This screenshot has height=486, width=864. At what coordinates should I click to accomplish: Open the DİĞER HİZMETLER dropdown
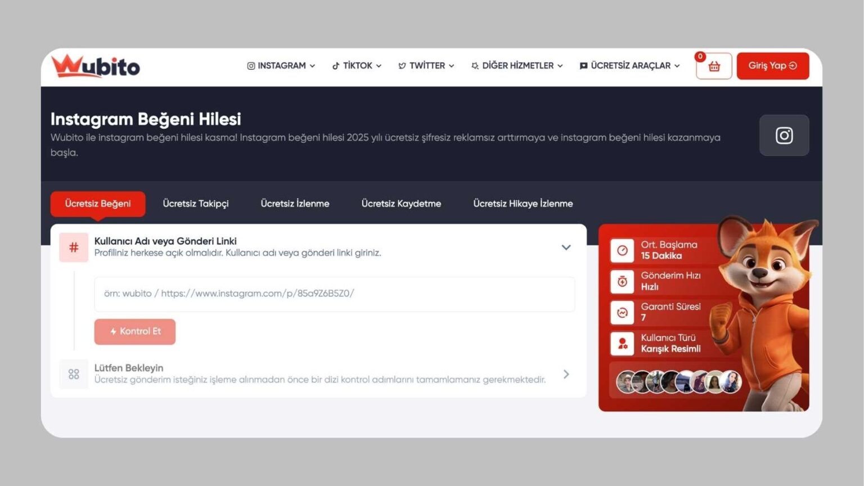(x=516, y=66)
